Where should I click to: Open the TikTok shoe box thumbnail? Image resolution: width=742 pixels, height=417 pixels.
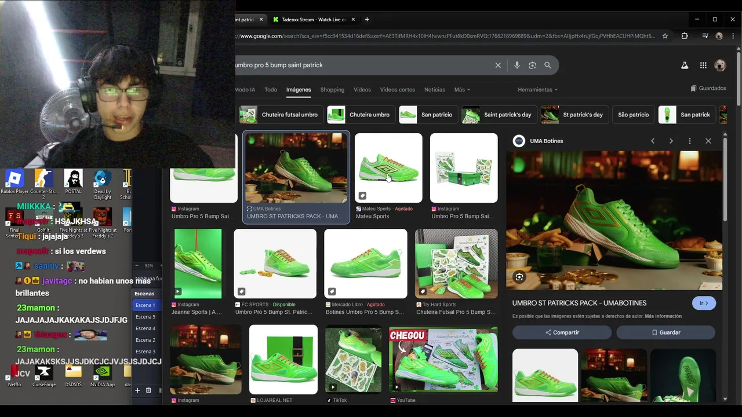tap(353, 360)
